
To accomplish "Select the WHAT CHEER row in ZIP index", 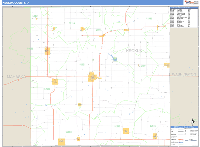I will point(180,15).
